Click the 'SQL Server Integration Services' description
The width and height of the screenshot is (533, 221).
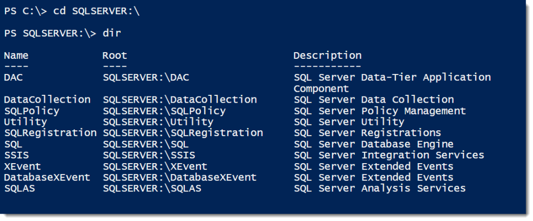click(x=389, y=155)
